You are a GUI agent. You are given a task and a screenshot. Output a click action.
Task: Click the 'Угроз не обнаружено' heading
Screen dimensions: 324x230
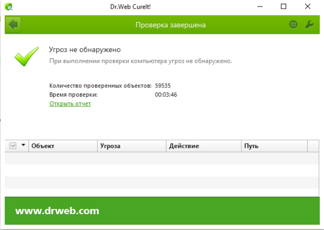85,50
